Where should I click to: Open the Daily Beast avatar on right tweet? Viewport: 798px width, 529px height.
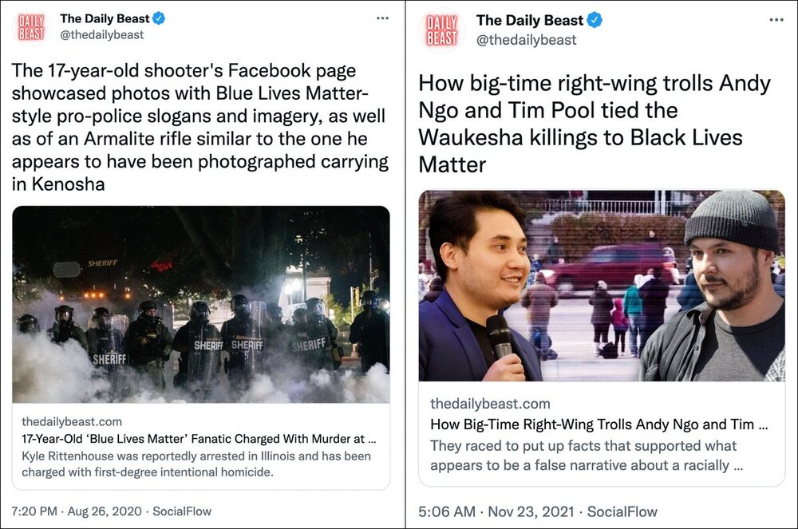click(441, 30)
